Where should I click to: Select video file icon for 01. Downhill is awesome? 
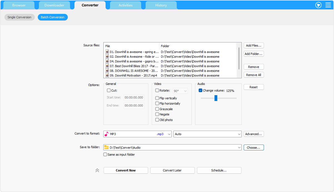[x=107, y=52]
